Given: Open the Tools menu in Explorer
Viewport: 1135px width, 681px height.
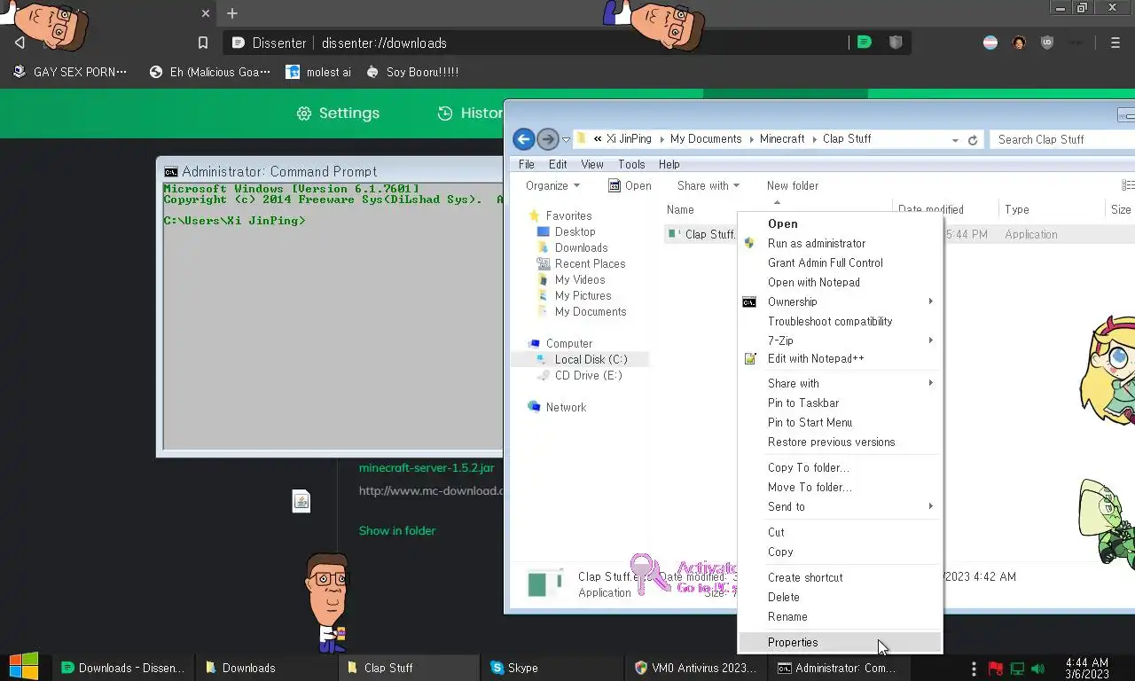Looking at the screenshot, I should tap(631, 164).
